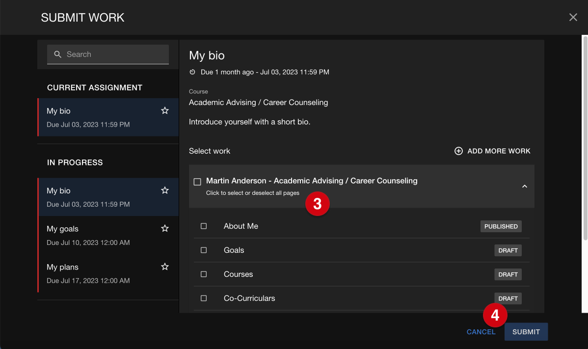Click the 'Select work' label
Viewport: 588px width, 349px height.
coord(210,151)
